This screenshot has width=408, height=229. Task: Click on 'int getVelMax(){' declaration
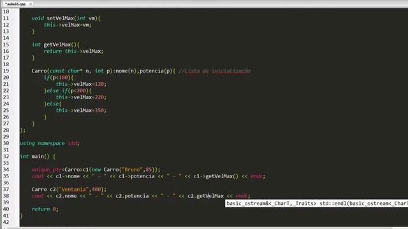55,45
